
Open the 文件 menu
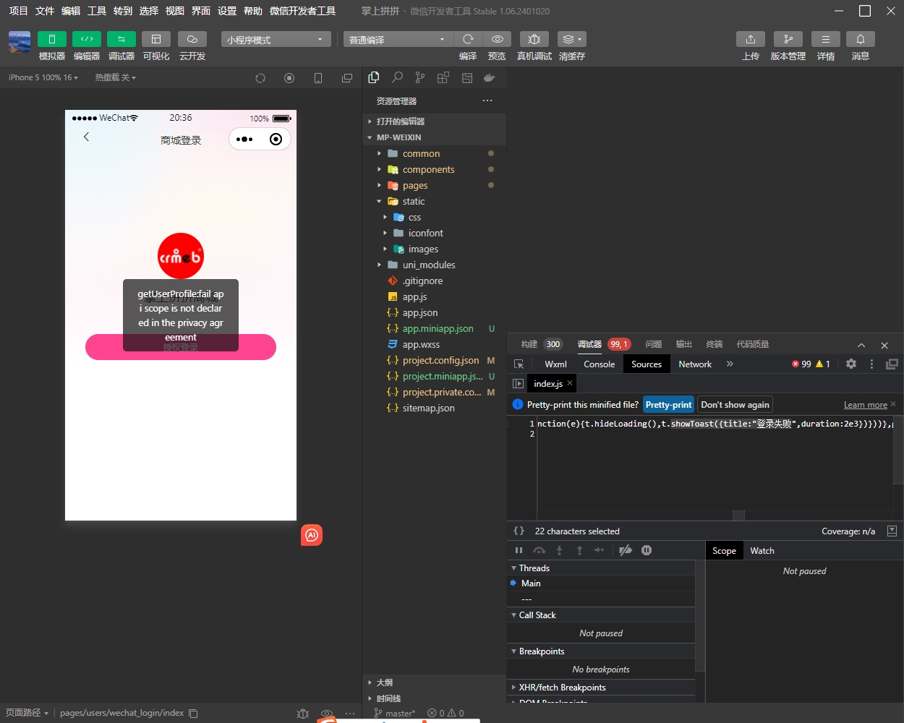coord(45,11)
